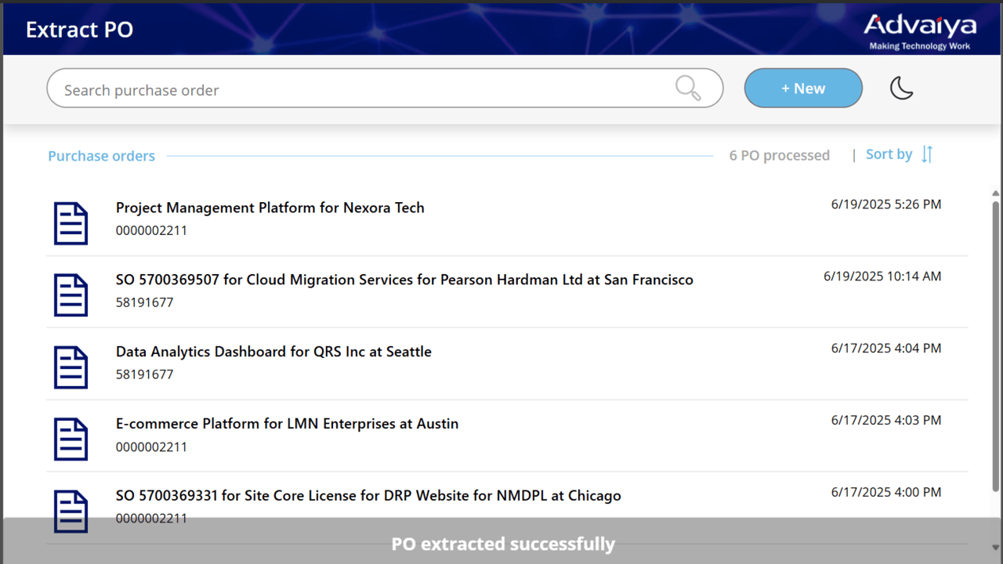Click the Advaiya logo

920,32
